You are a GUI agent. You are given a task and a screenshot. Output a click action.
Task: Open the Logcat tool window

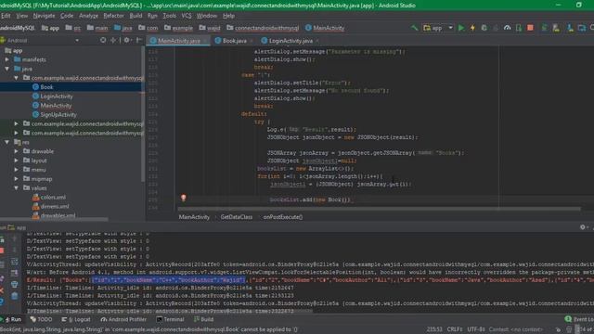[x=76, y=319]
